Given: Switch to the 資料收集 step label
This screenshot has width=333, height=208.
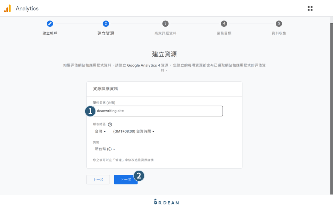Looking at the screenshot, I should pos(279,34).
